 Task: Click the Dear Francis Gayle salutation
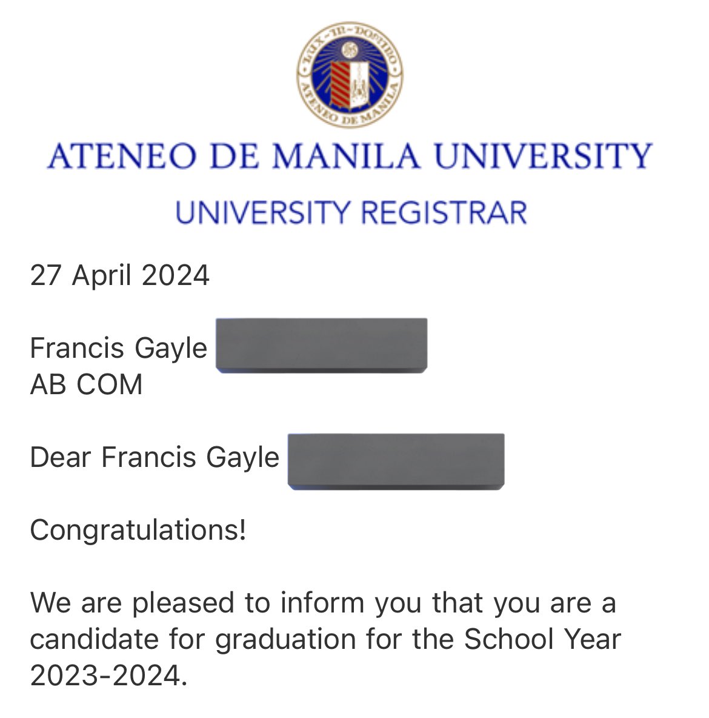tap(155, 457)
